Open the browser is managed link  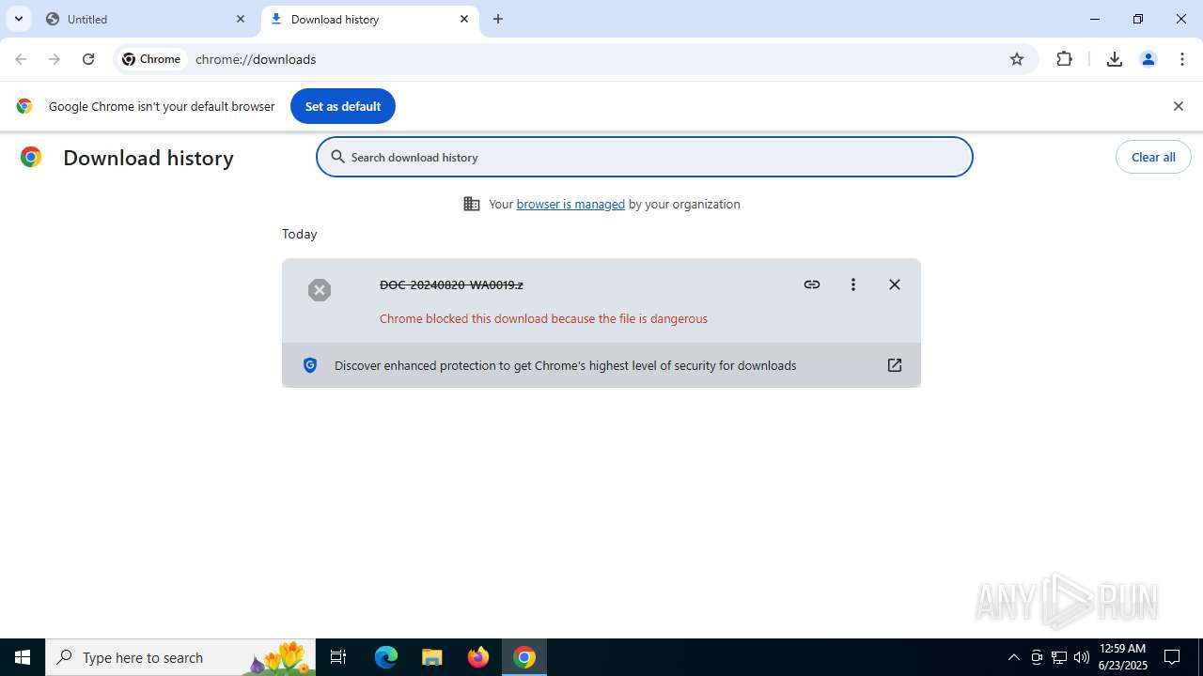[x=570, y=204]
